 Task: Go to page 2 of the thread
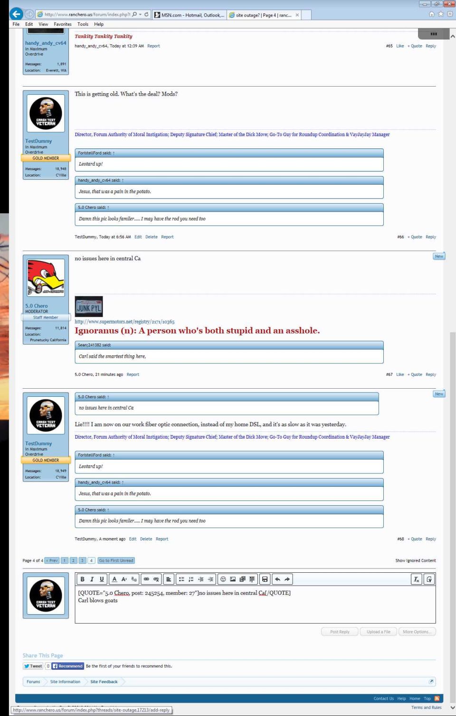coord(74,560)
